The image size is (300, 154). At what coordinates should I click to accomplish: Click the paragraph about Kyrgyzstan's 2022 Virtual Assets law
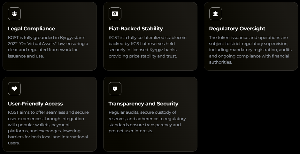[48, 47]
